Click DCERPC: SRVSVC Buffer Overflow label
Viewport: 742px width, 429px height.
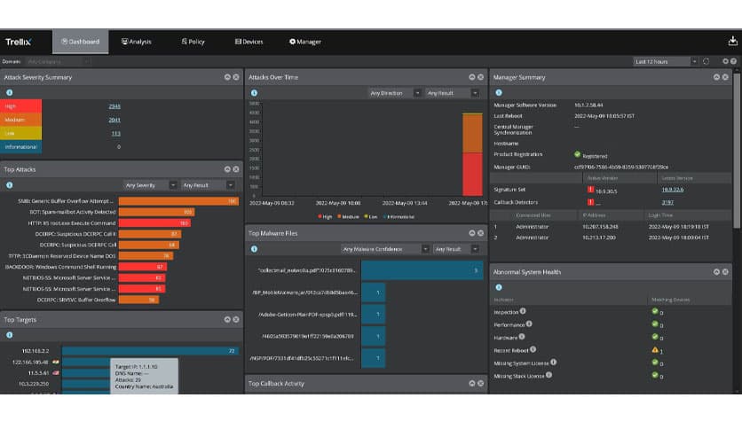tap(76, 300)
